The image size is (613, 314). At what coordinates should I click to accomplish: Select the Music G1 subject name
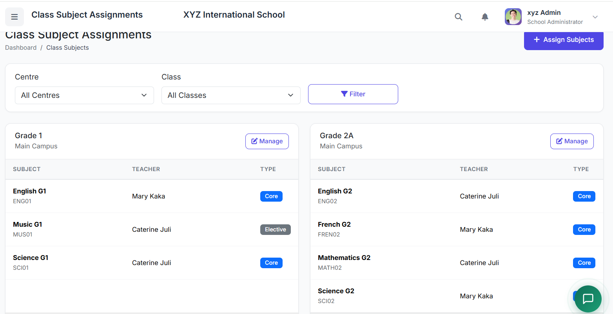(27, 224)
